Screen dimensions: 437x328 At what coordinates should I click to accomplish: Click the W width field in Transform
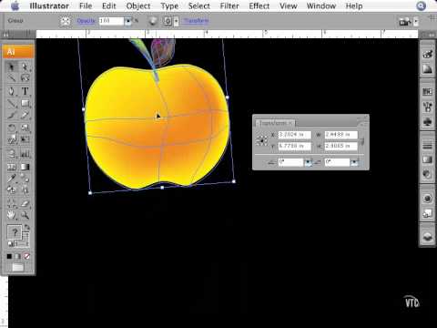[340, 135]
